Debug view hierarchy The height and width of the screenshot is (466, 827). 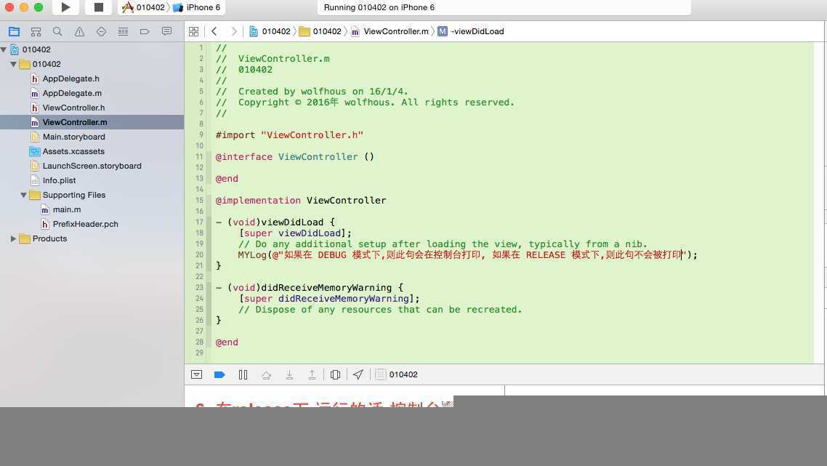(x=336, y=374)
